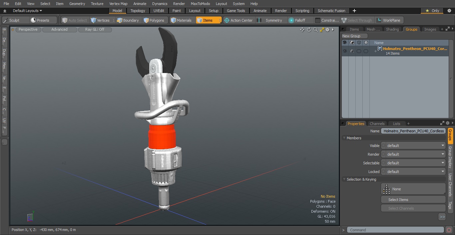Click the New Group button
The width and height of the screenshot is (455, 235).
point(355,36)
